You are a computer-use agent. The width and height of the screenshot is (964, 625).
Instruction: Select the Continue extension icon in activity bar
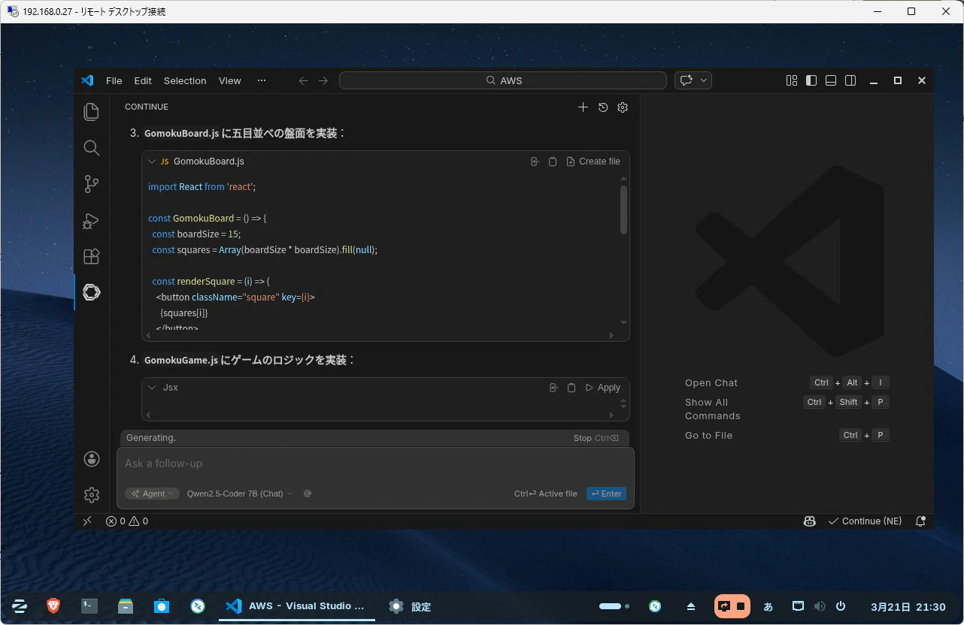(92, 292)
